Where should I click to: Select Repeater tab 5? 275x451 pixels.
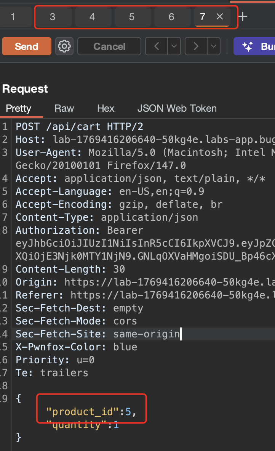coord(132,17)
